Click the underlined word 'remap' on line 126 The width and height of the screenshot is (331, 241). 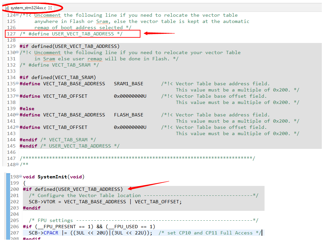coord(42,28)
